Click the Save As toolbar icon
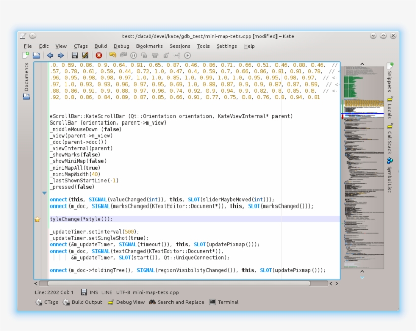This screenshot has width=416, height=331. pyautogui.click(x=85, y=55)
